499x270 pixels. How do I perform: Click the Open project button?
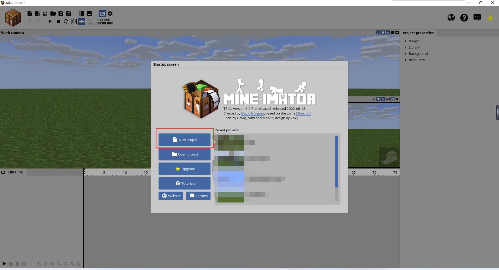tap(185, 154)
